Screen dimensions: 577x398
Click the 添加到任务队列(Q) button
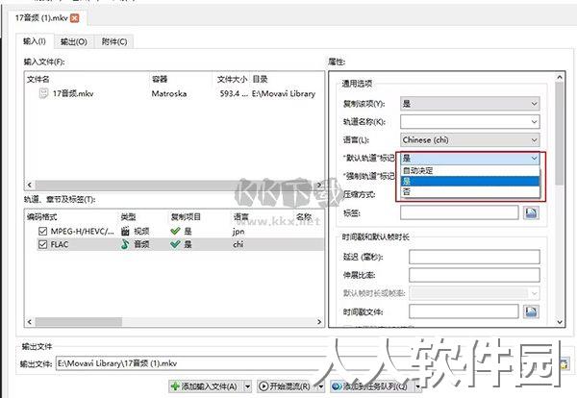(371, 386)
